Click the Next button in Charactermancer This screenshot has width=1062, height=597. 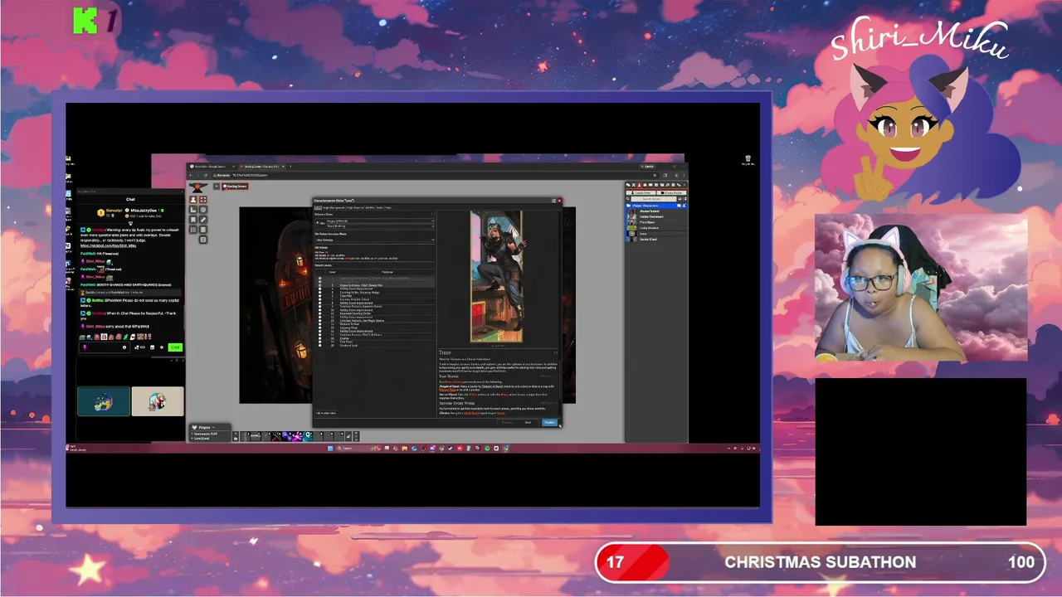(x=528, y=423)
